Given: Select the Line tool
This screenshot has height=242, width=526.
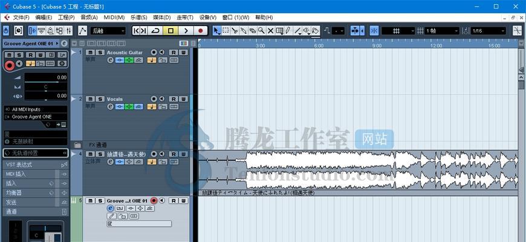Looking at the screenshot, I should [x=297, y=31].
